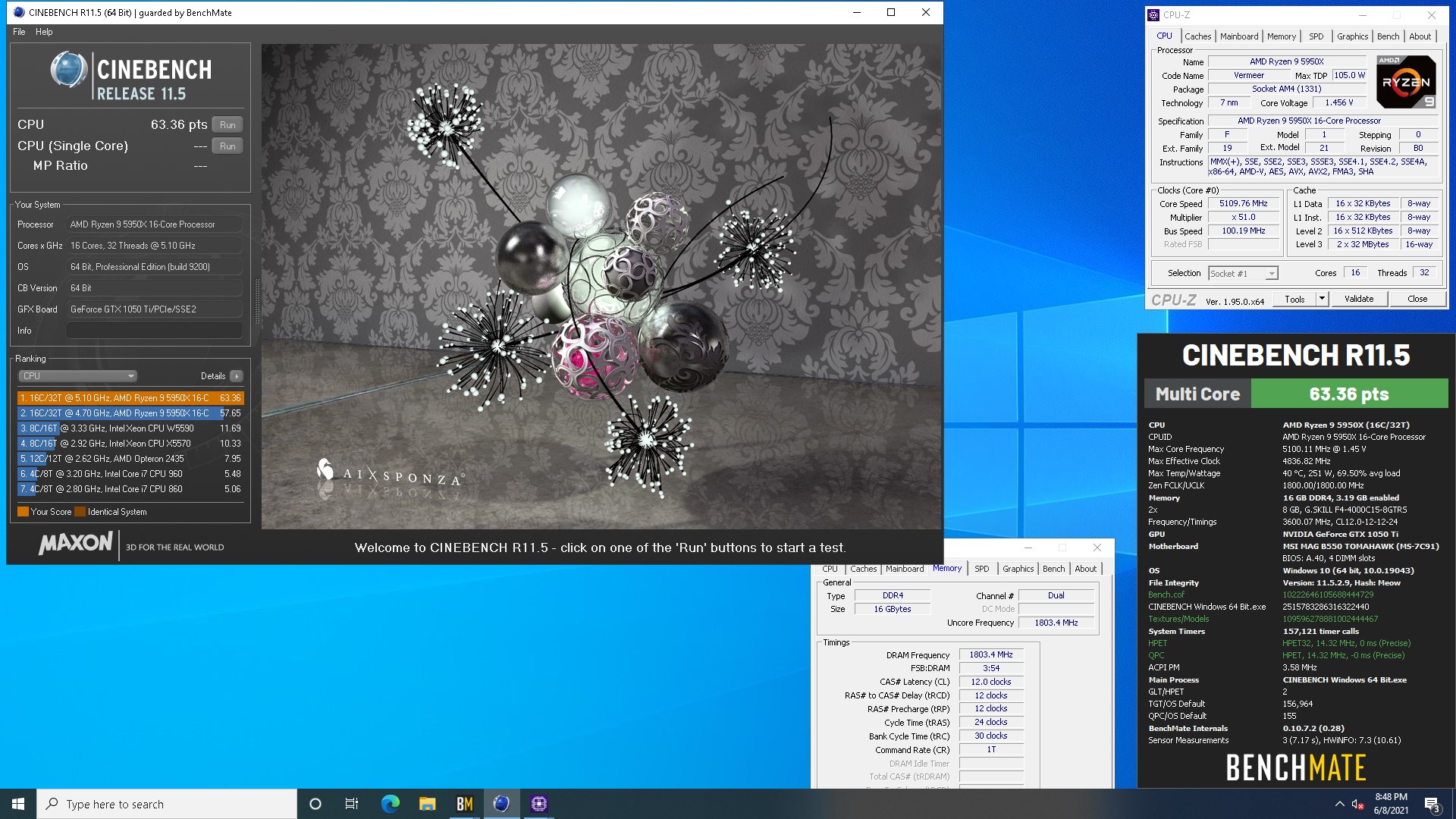
Task: Expand the Tools dropdown arrow in CPU-Z
Action: tap(1322, 300)
